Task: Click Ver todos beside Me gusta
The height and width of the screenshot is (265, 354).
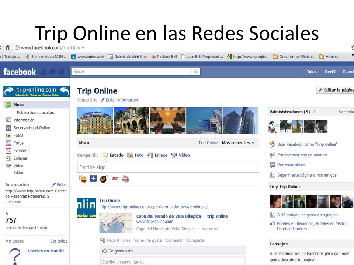Action: pyautogui.click(x=59, y=241)
